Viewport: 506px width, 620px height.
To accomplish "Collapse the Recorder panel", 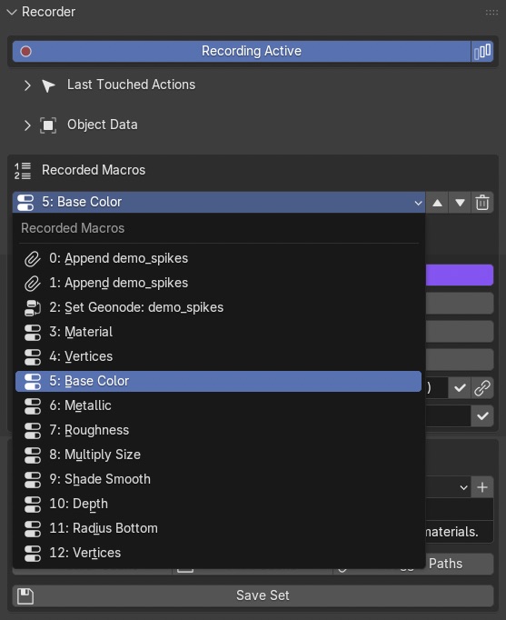I will pos(12,12).
